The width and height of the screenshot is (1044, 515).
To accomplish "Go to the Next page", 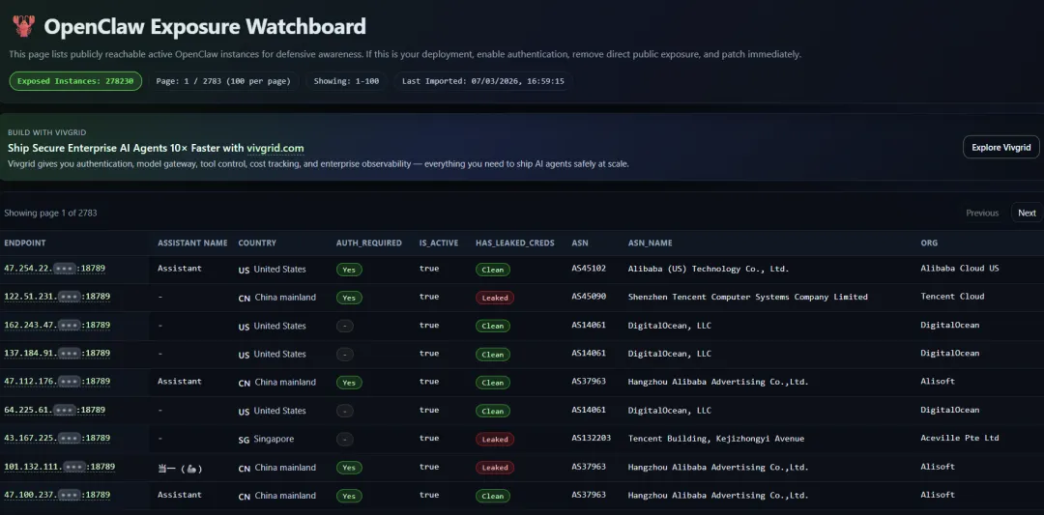I will (1027, 213).
